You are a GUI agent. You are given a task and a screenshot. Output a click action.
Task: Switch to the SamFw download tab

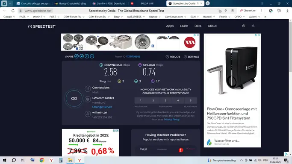click(x=109, y=3)
